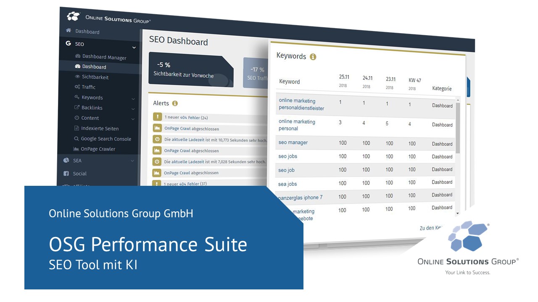Expand the SEA menu chevron
538x302 pixels.
point(132,161)
